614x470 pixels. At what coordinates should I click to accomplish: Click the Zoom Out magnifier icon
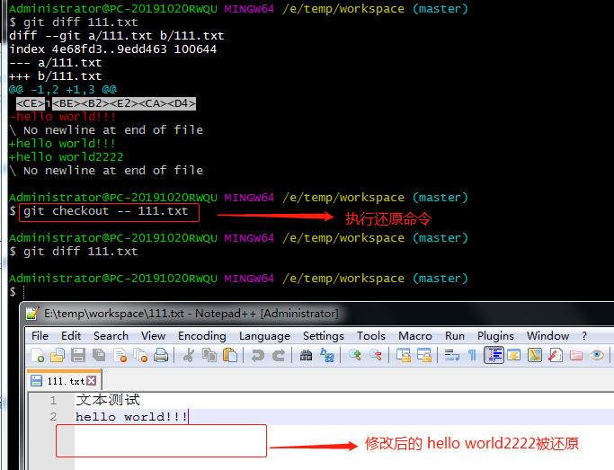(x=376, y=355)
